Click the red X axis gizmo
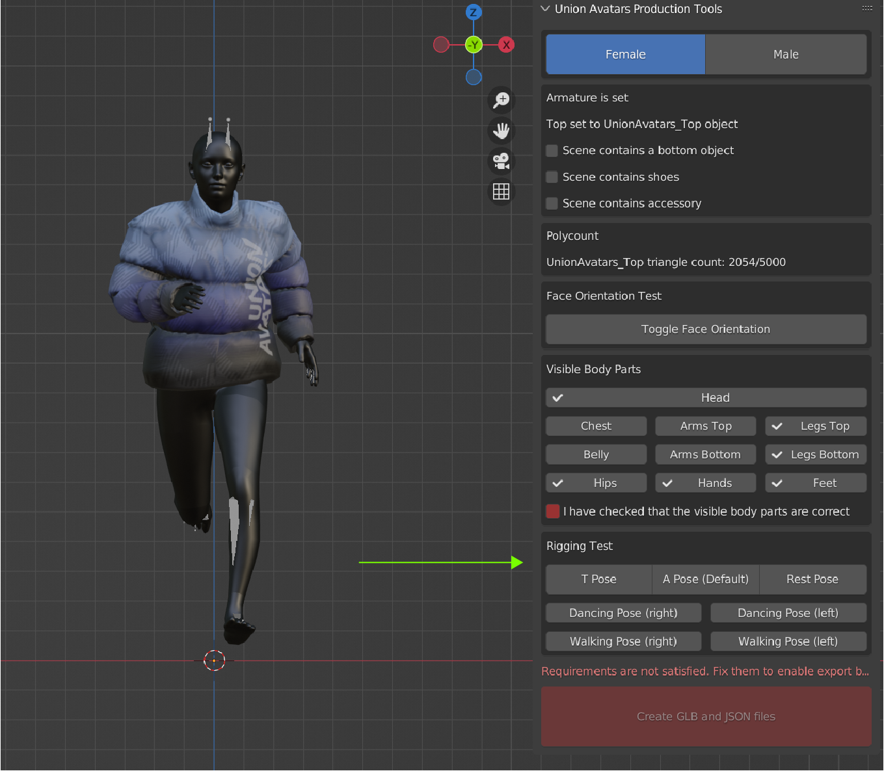This screenshot has width=884, height=771. (506, 45)
